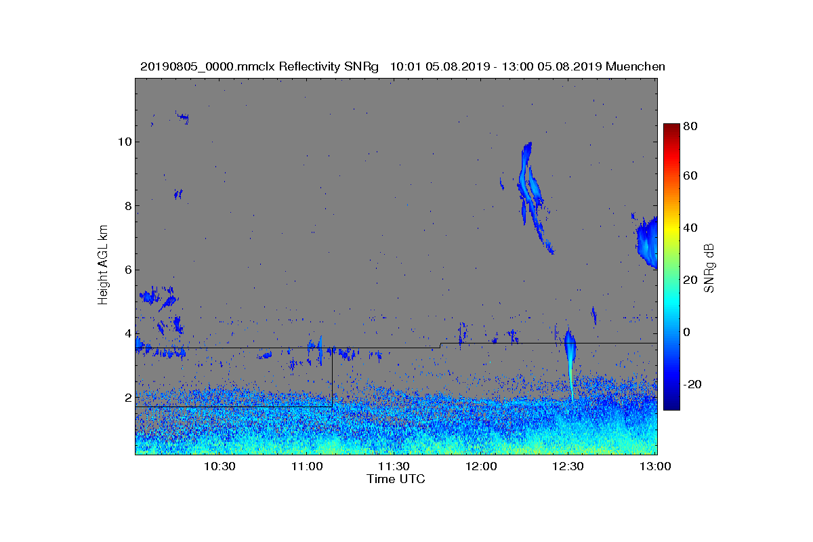This screenshot has width=813, height=542.
Task: Click the 12:30 time tick label
Action: [568, 467]
